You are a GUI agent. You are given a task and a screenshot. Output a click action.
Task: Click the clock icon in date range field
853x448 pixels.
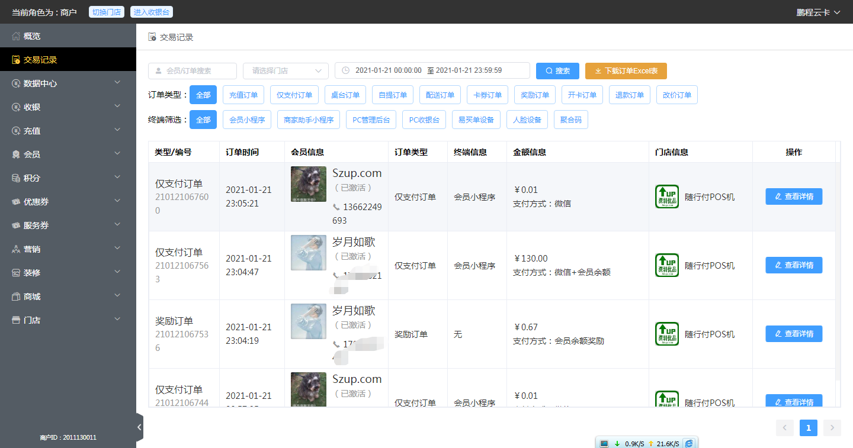tap(345, 70)
